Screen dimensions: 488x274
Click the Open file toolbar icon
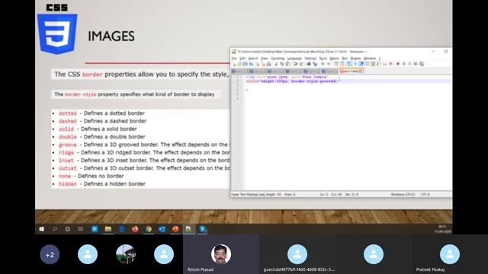239,64
